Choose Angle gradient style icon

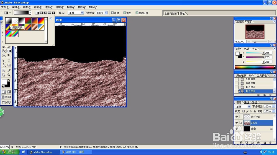[45, 13]
